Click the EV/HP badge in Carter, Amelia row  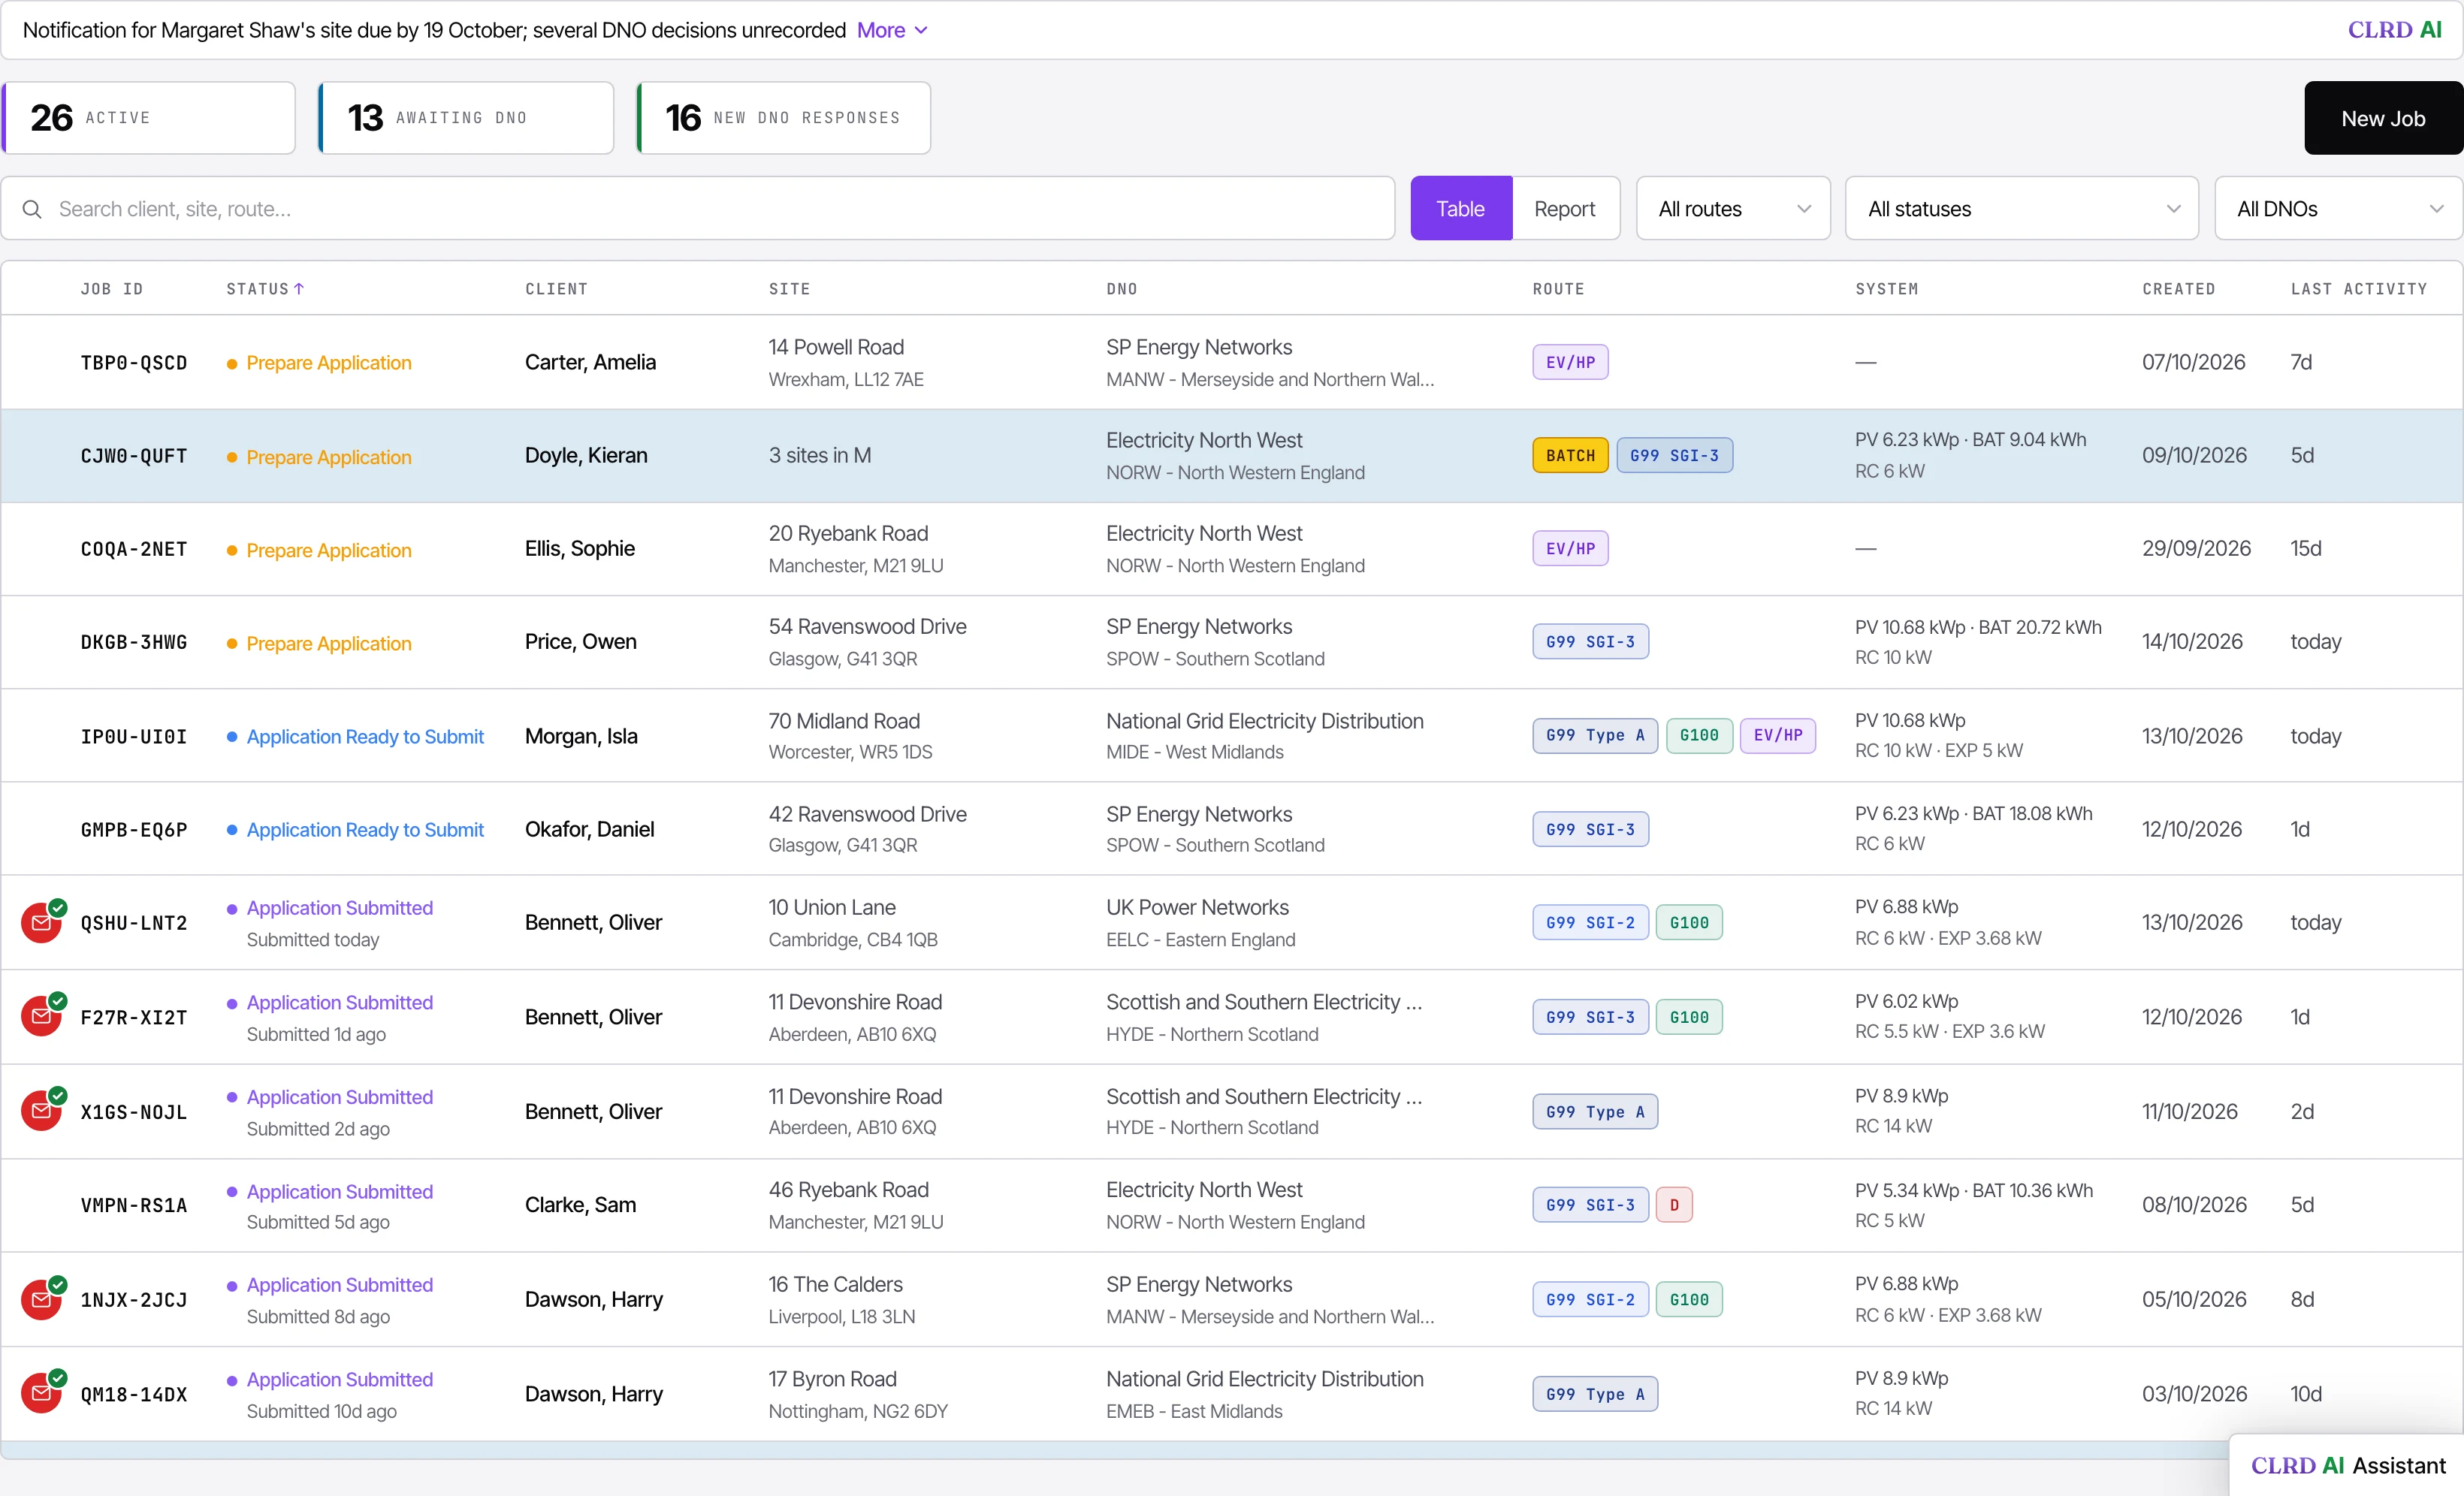[x=1570, y=362]
